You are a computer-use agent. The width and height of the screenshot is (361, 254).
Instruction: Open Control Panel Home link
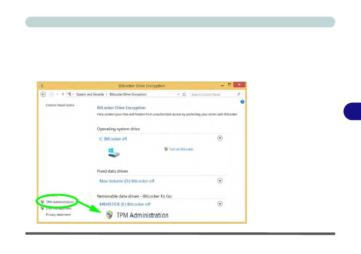pyautogui.click(x=60, y=105)
